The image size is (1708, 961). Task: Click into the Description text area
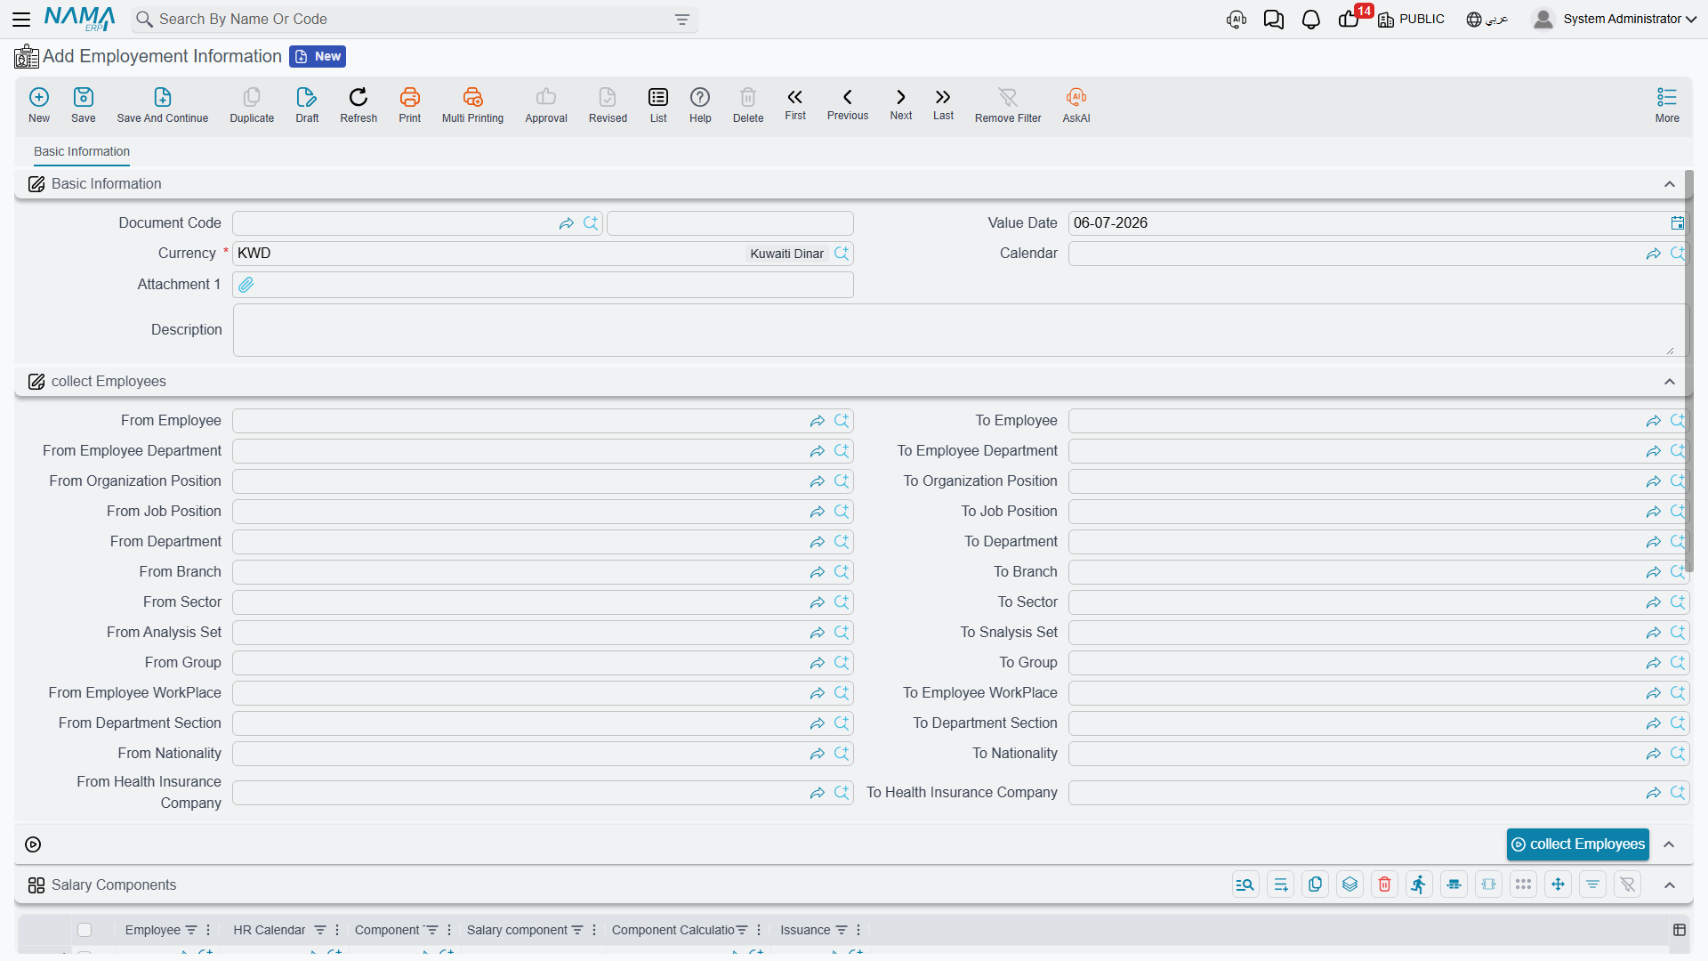point(959,330)
